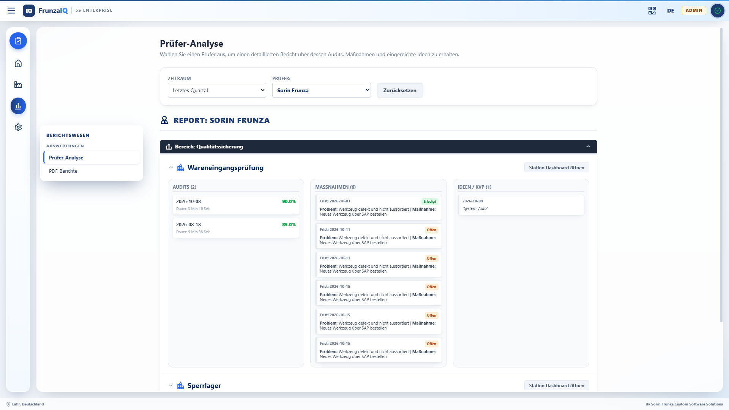Viewport: 729px width, 410px height.
Task: Switch language via the DE selector
Action: pyautogui.click(x=671, y=11)
